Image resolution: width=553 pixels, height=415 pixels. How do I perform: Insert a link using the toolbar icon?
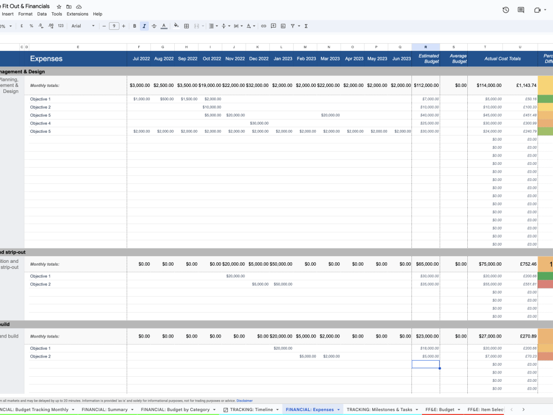(264, 26)
